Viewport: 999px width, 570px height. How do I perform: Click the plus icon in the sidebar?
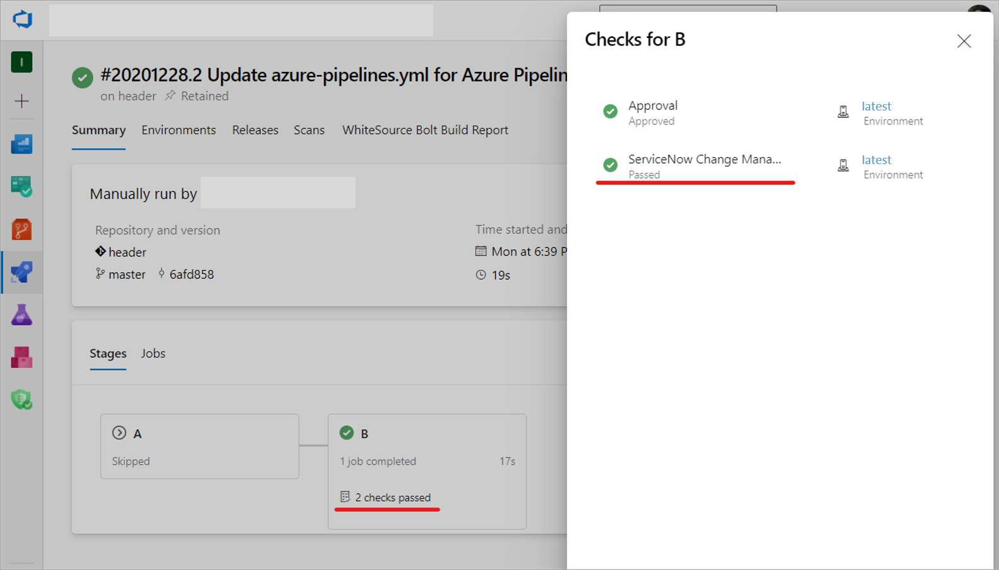(x=21, y=101)
